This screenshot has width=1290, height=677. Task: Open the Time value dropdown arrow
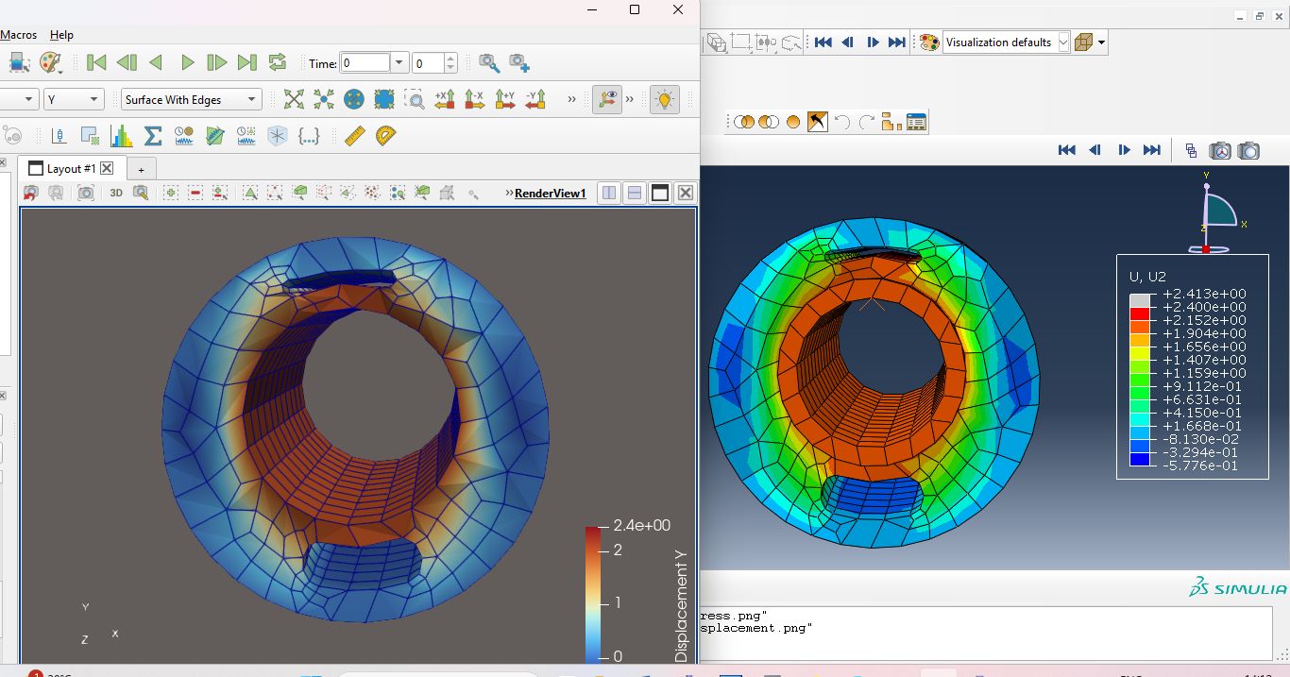(x=399, y=63)
